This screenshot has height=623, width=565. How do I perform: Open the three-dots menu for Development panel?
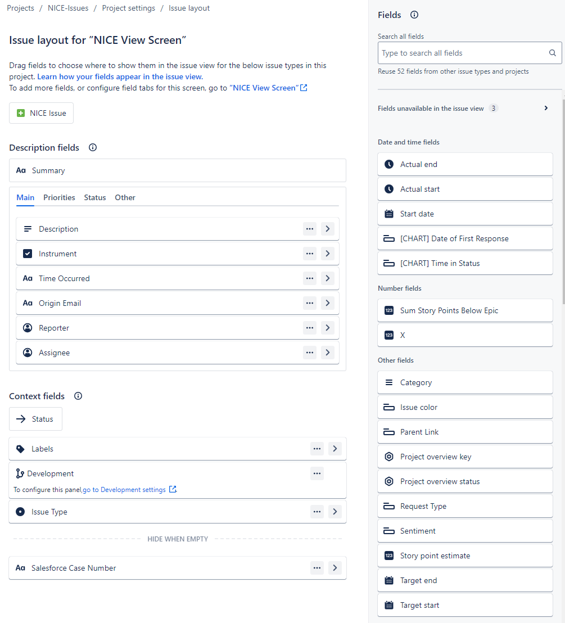click(x=317, y=473)
